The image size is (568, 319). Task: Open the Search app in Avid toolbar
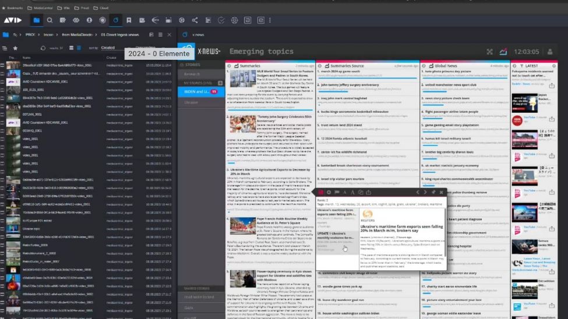pos(50,20)
